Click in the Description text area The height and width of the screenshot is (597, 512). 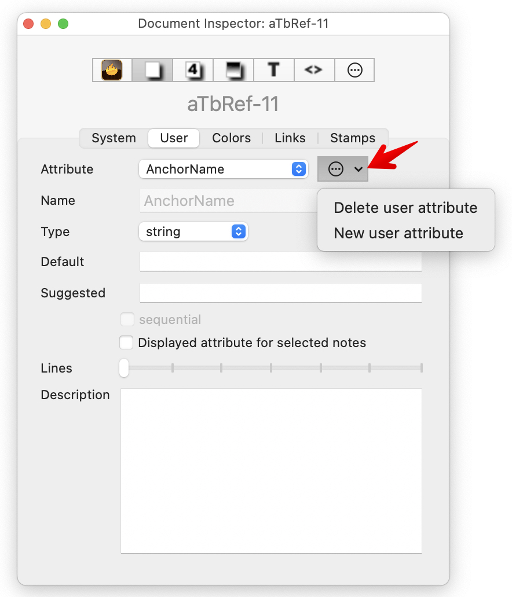pyautogui.click(x=271, y=470)
